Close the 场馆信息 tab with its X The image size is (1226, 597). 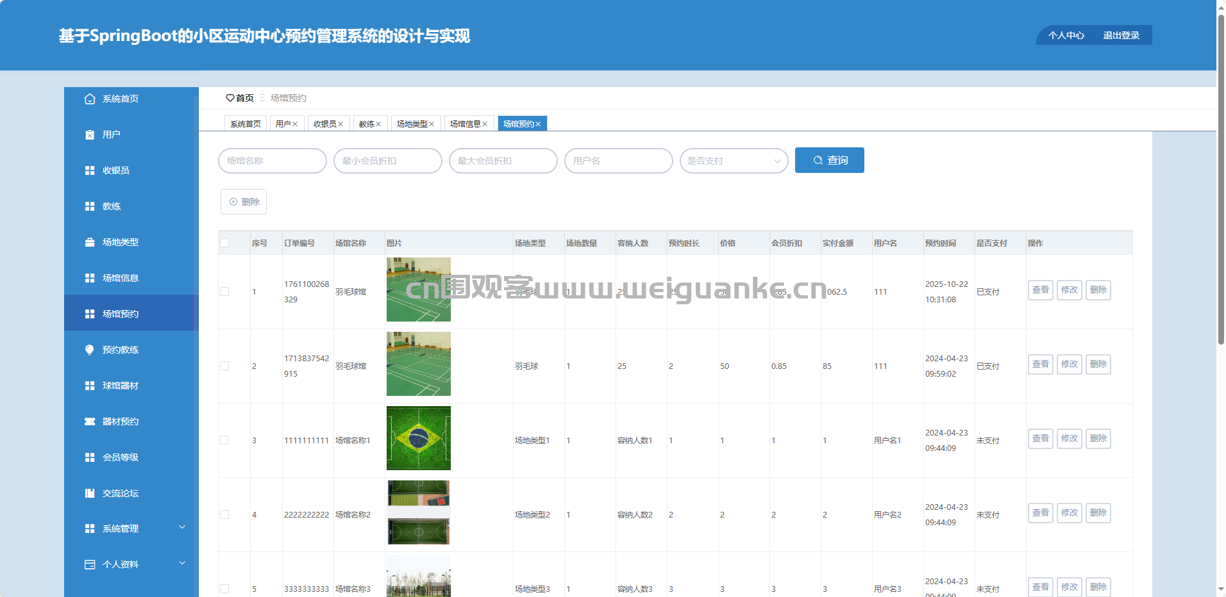[x=485, y=124]
